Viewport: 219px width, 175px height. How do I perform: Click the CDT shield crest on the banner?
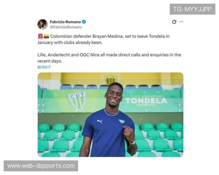tap(77, 101)
